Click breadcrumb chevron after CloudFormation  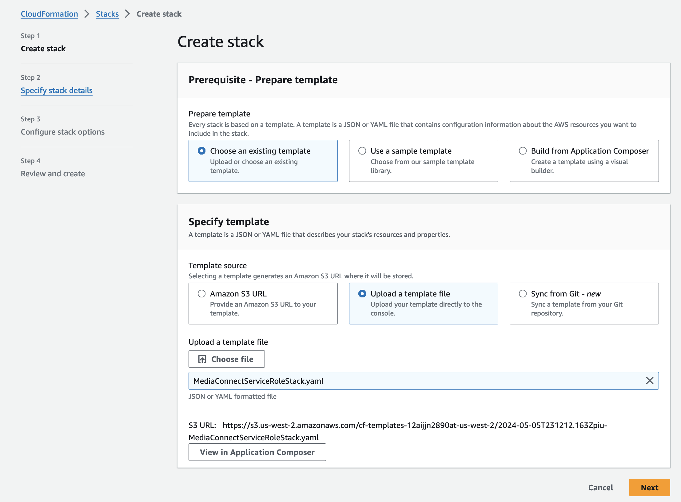[87, 14]
